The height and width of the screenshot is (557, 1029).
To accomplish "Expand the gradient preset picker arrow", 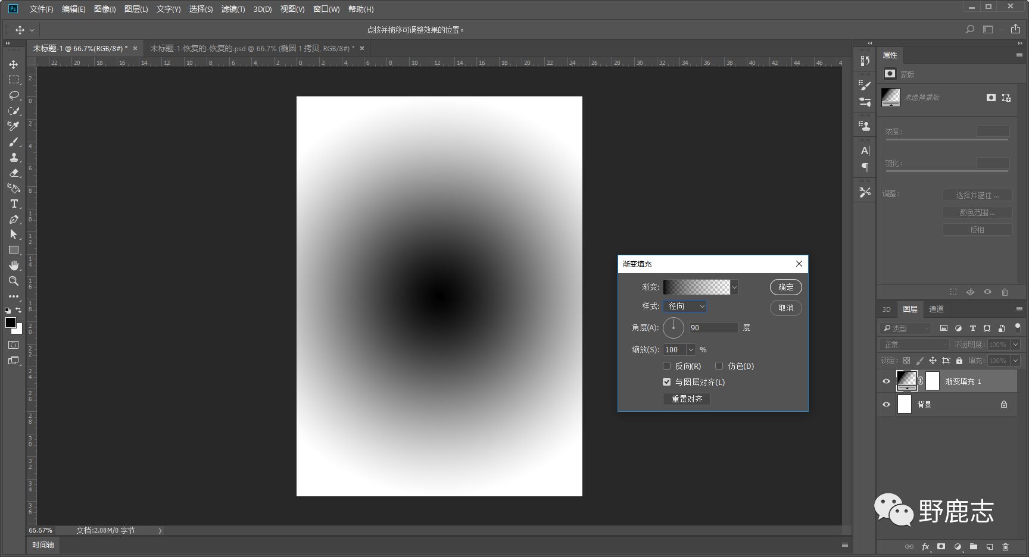I will (734, 287).
